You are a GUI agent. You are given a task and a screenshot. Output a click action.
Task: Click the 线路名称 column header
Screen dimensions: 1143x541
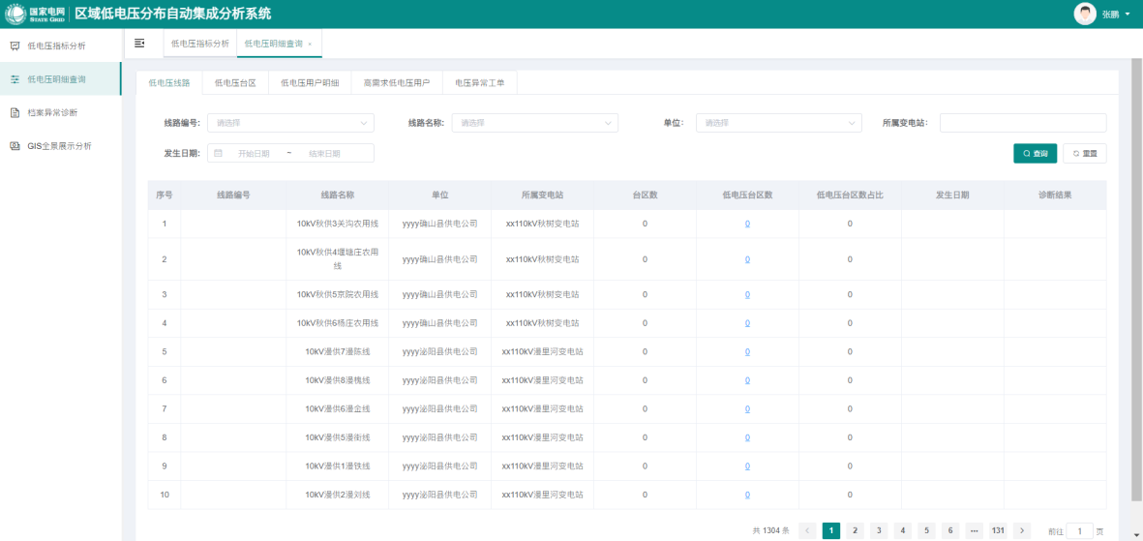click(x=338, y=195)
